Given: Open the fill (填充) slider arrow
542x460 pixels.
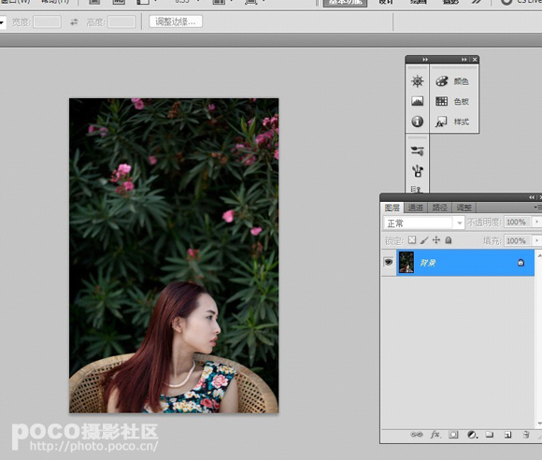Looking at the screenshot, I should (536, 240).
